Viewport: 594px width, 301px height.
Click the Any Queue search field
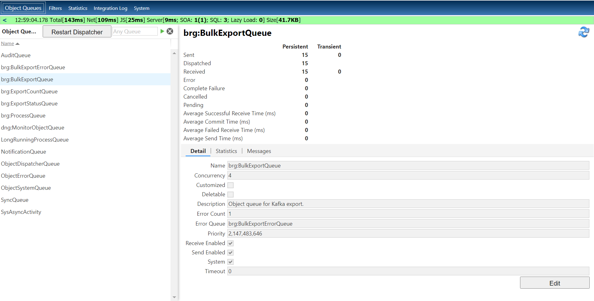click(x=135, y=31)
